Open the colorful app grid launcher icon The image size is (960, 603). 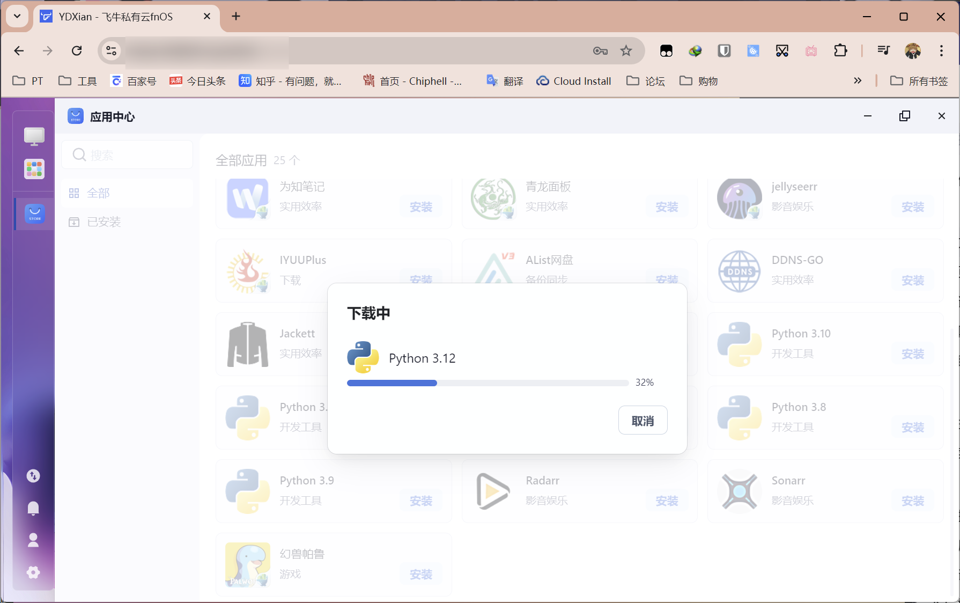click(34, 169)
